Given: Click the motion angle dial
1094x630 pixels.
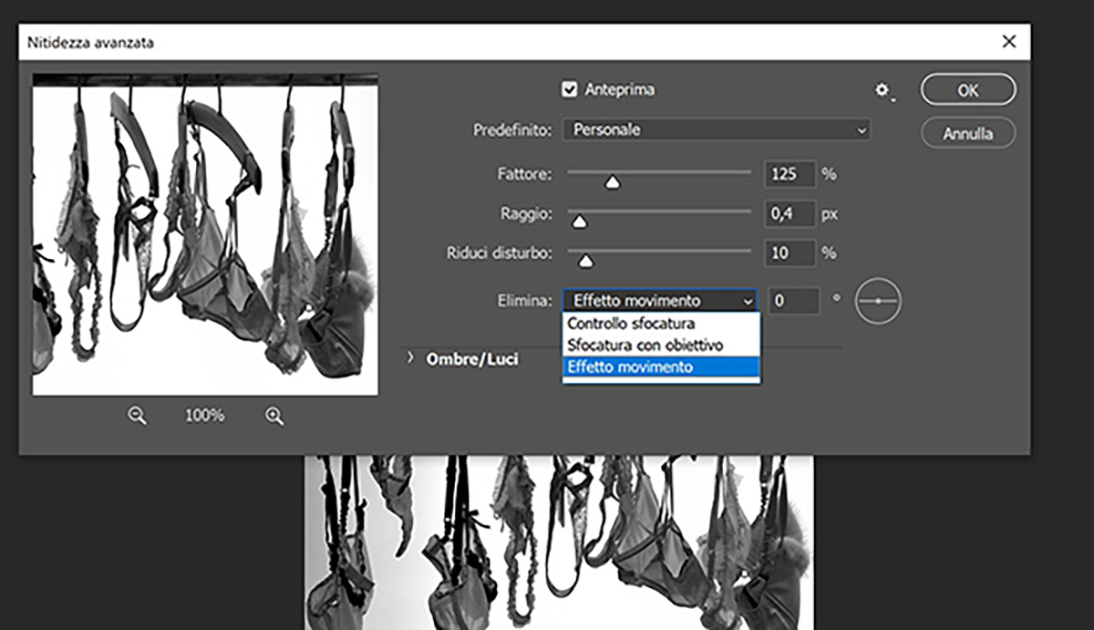Looking at the screenshot, I should (x=877, y=301).
